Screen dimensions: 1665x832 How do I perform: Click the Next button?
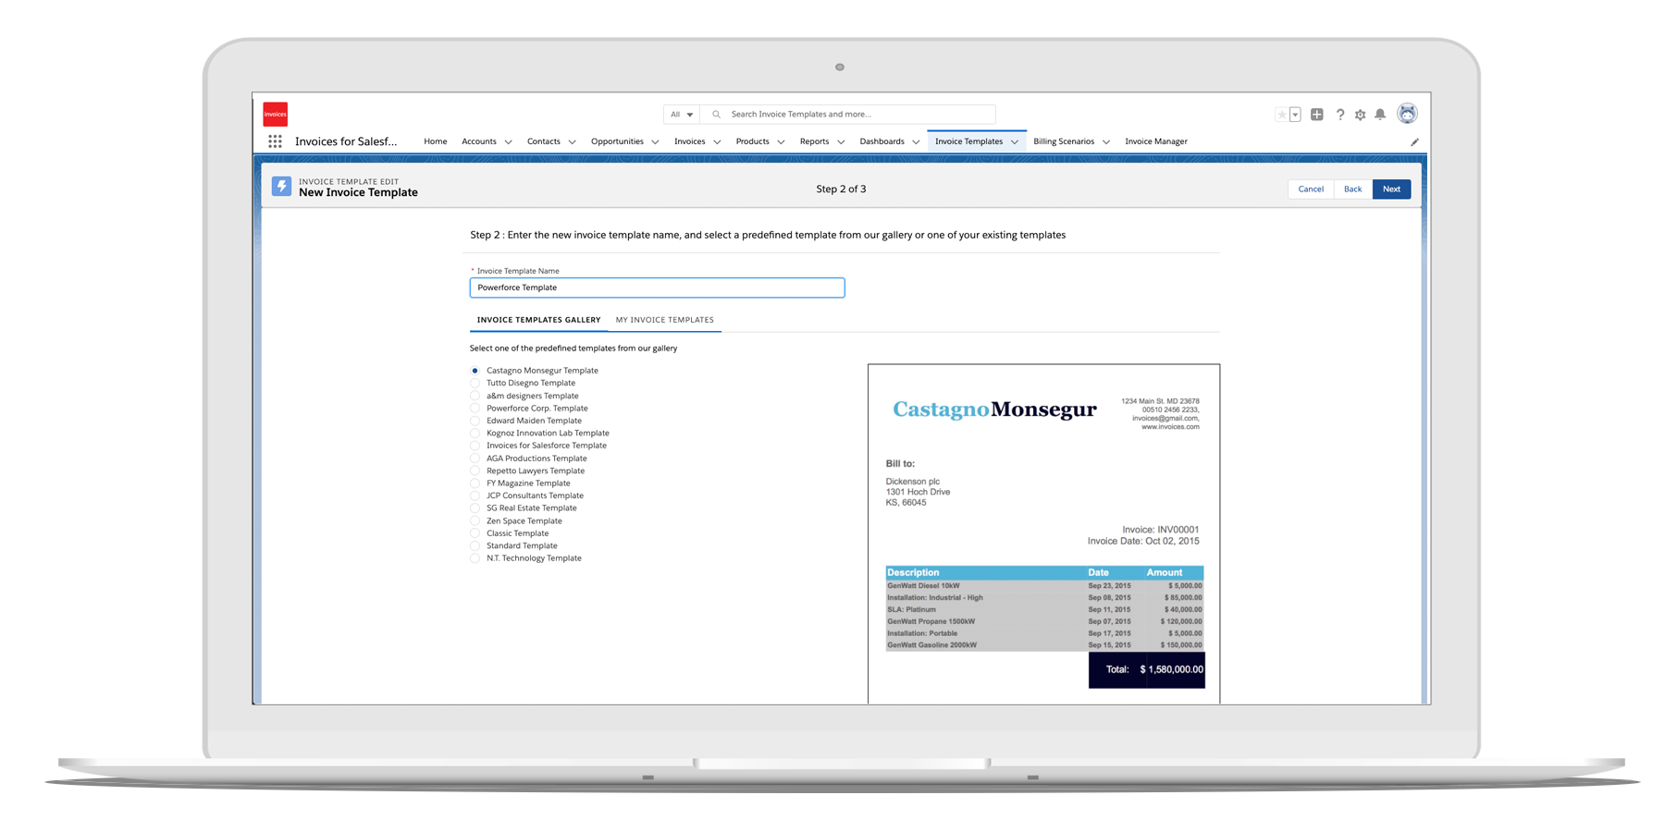tap(1391, 189)
